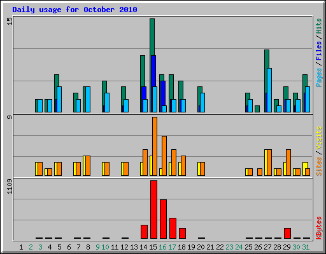Screen dimensions: 326x254
Task: Click day label 30 on the x-axis
Action: pyautogui.click(x=296, y=247)
